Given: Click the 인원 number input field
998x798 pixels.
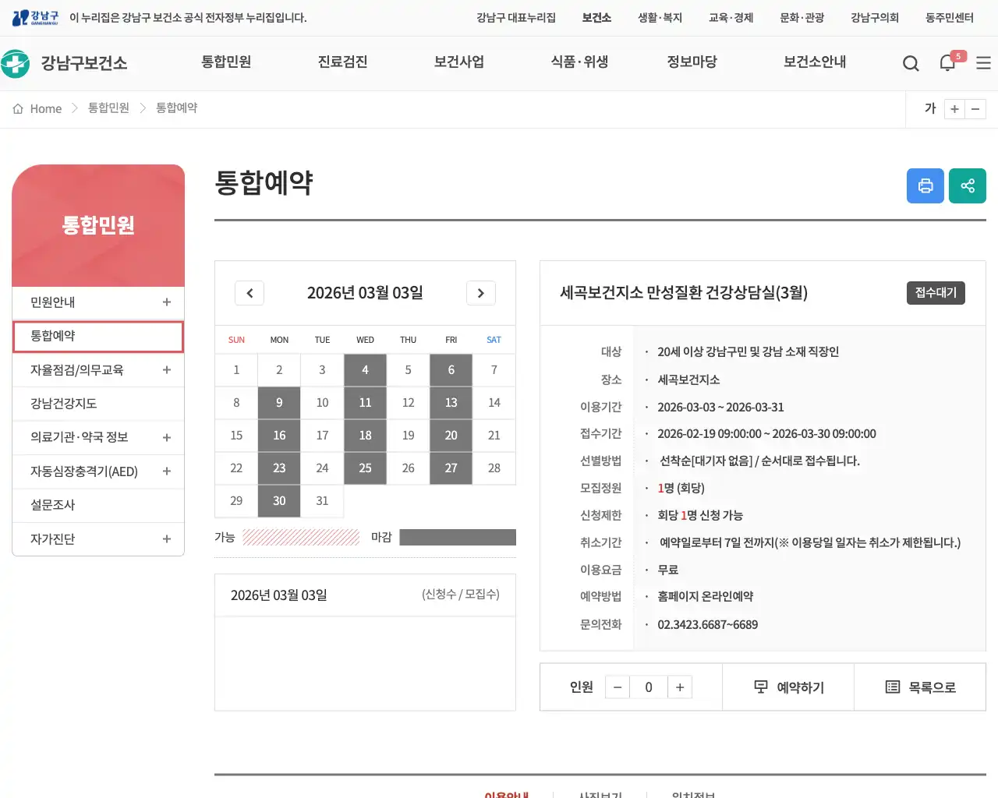Looking at the screenshot, I should coord(649,687).
